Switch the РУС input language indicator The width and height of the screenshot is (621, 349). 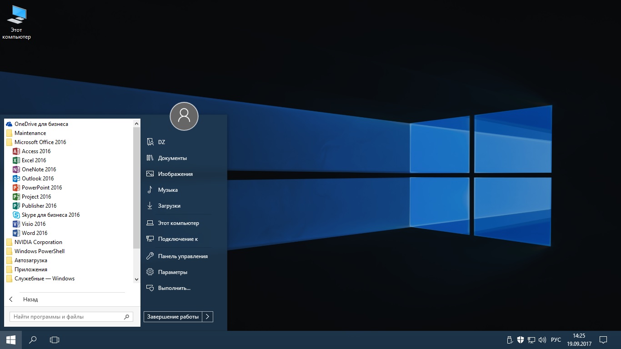pos(556,340)
